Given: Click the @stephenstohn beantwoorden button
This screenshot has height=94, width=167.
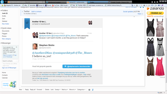Looking at the screenshot, I should (x=77, y=66).
